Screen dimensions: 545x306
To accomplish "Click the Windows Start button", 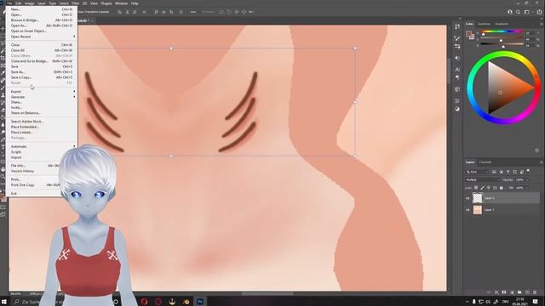I will 5,302.
